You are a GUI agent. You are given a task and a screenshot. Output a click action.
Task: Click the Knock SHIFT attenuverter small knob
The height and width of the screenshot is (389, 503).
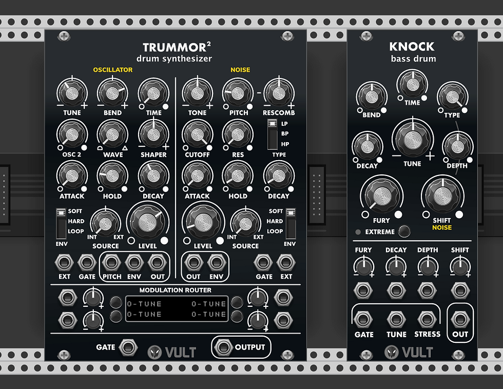(460, 267)
